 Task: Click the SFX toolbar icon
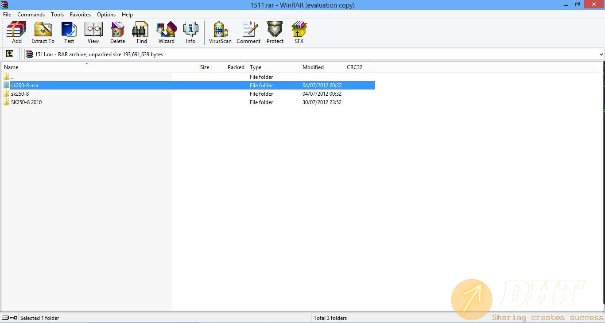point(299,33)
